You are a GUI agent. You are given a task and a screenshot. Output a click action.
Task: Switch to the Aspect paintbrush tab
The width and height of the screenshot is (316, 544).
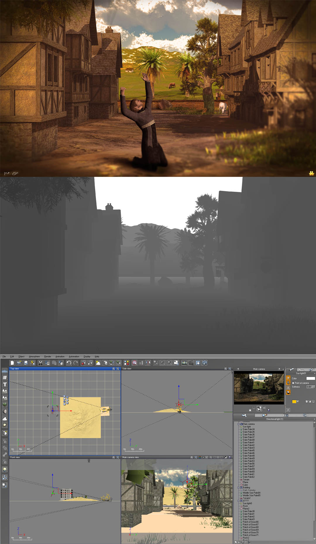(x=291, y=369)
